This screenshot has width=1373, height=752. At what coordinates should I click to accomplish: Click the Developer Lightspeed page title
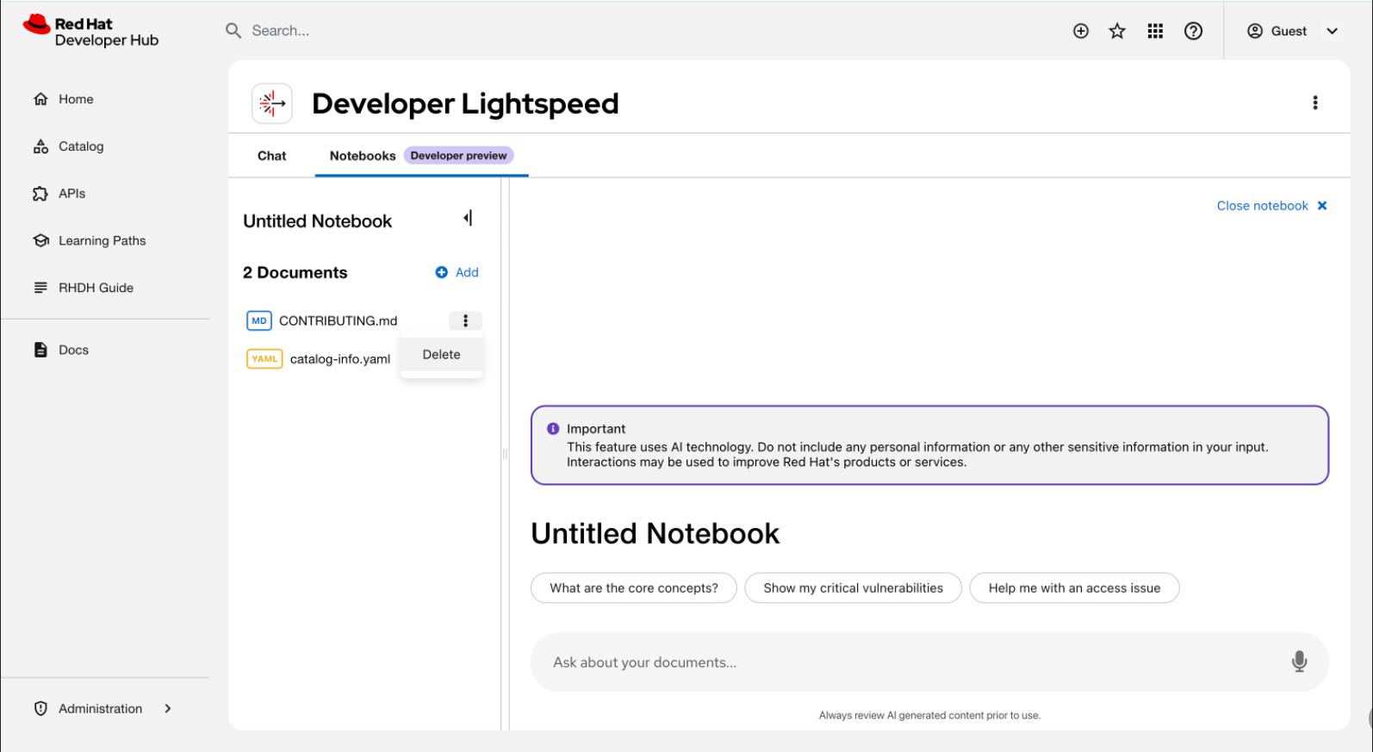pos(465,103)
